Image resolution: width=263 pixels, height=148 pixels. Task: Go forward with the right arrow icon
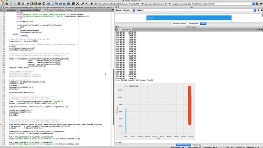[96, 4]
